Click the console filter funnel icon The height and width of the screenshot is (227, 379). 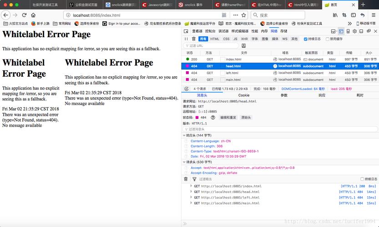tap(194, 179)
